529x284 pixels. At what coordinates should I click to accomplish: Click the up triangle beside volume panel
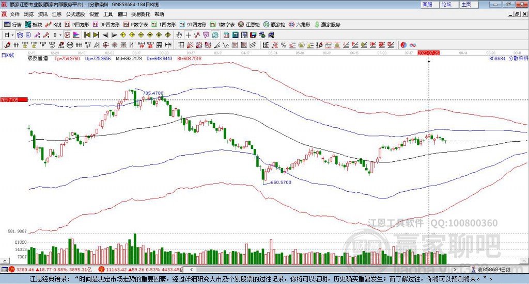[x=5, y=261]
